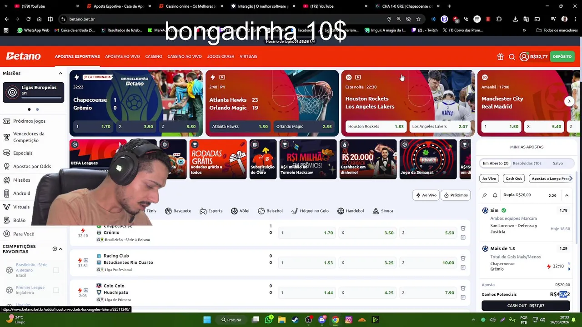
Task: Open Apostas ao Vivo menu
Action: (x=122, y=57)
